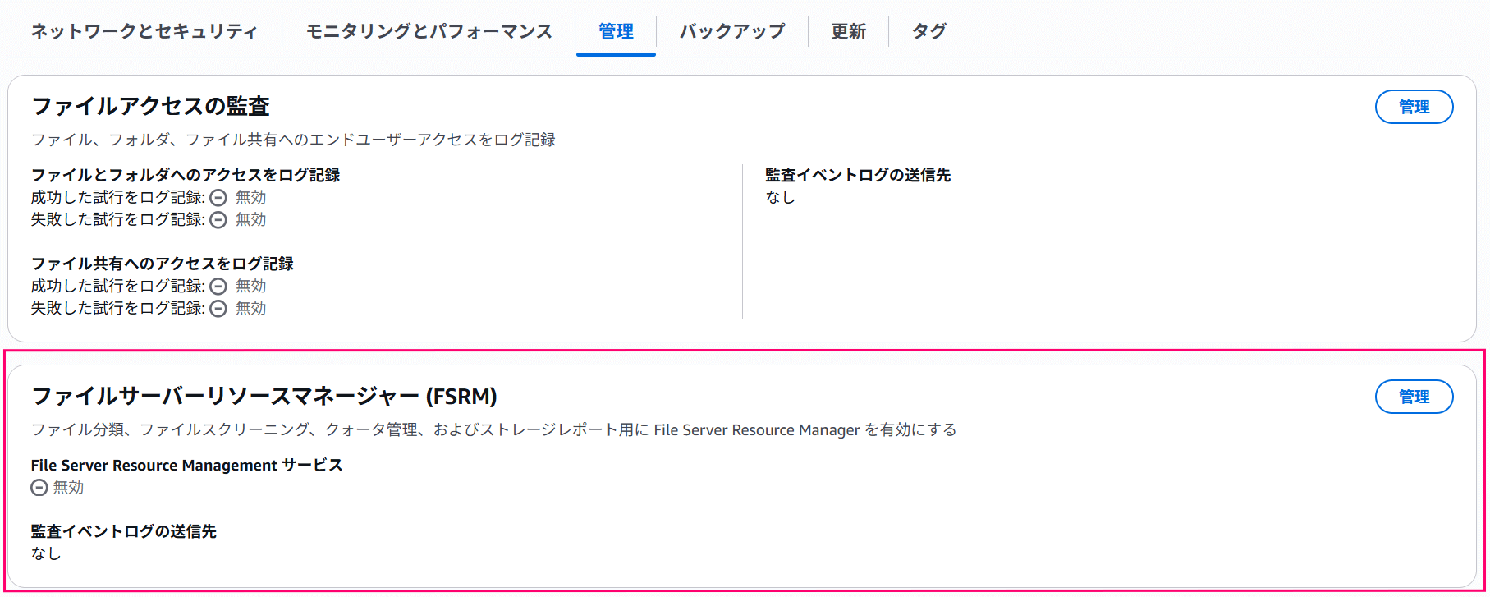
Task: Click disabled icon for ファイル共有 成功した試行
Action: point(218,287)
